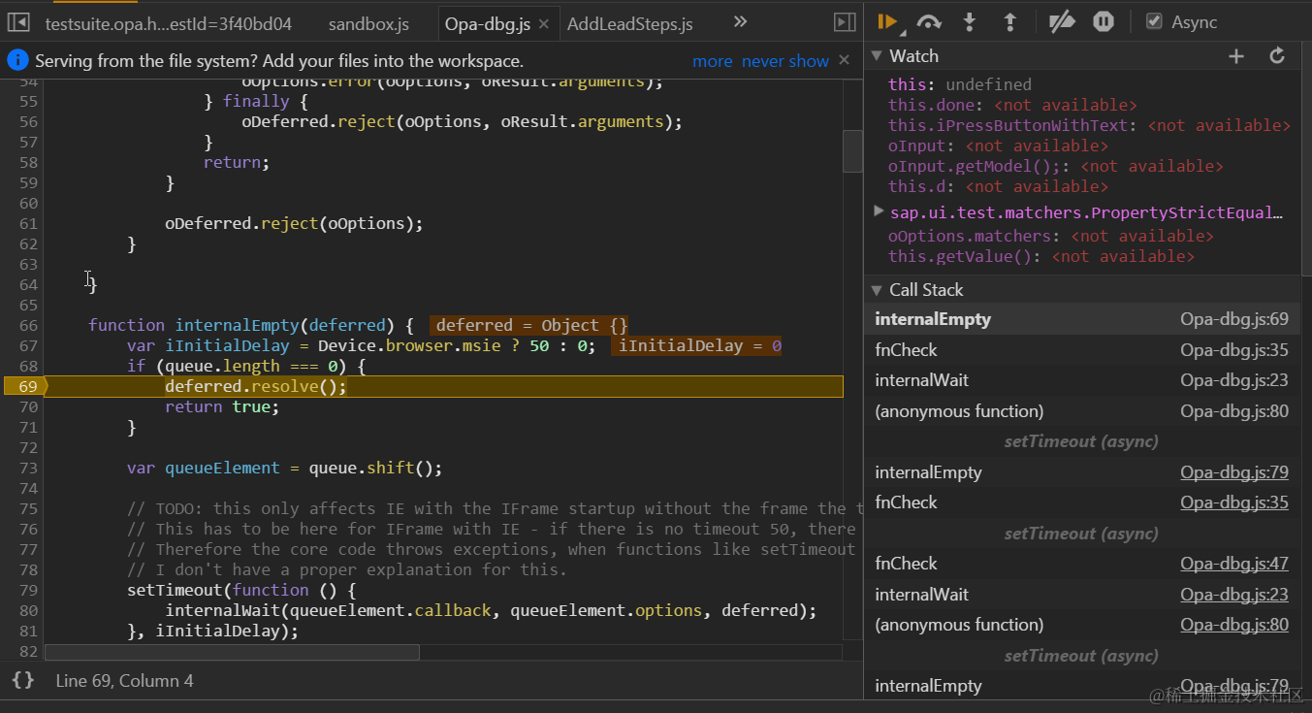Deactivate breakpoints icon in debugger toolbar

[x=1063, y=22]
